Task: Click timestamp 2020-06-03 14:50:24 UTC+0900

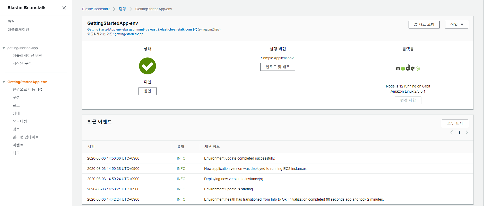Action: [x=113, y=179]
